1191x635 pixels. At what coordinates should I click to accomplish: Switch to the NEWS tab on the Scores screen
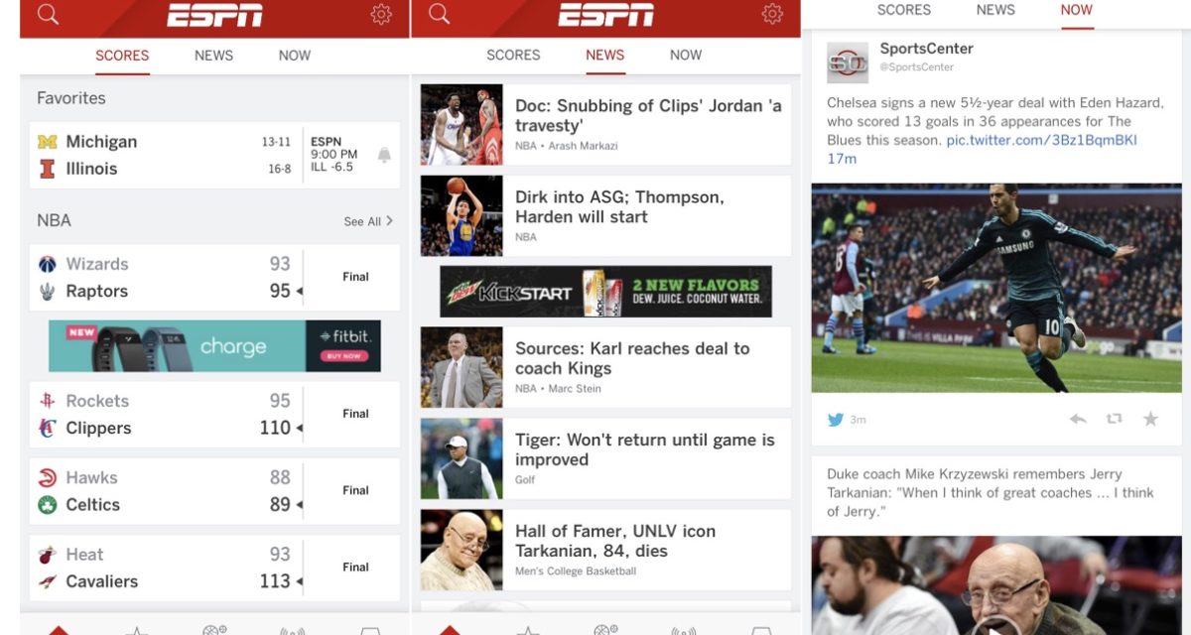[213, 56]
